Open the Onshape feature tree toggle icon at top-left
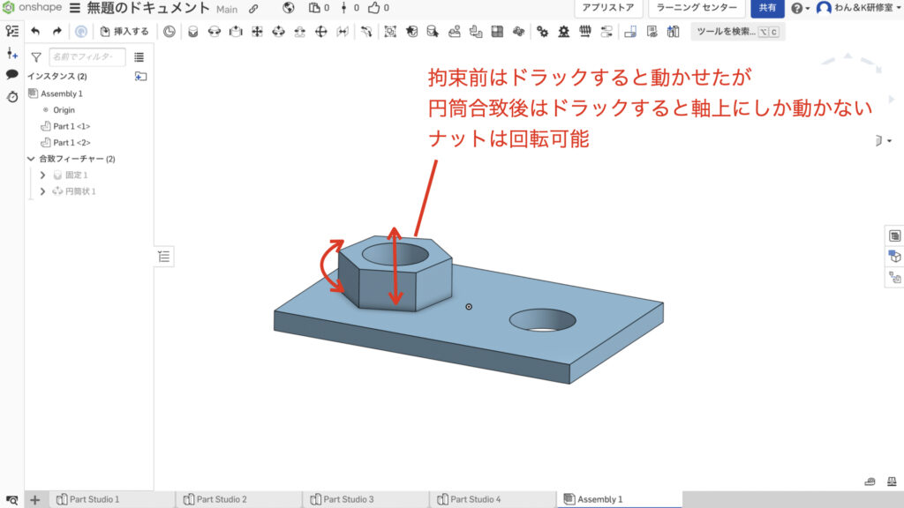 [x=12, y=31]
